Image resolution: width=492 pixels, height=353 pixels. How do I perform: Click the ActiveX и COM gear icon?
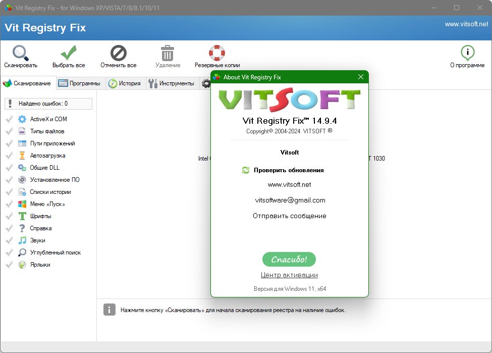point(22,119)
